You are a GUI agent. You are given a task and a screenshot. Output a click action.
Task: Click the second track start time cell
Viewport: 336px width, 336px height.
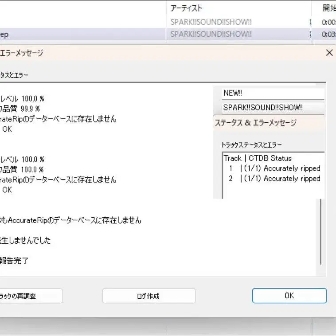pyautogui.click(x=329, y=34)
